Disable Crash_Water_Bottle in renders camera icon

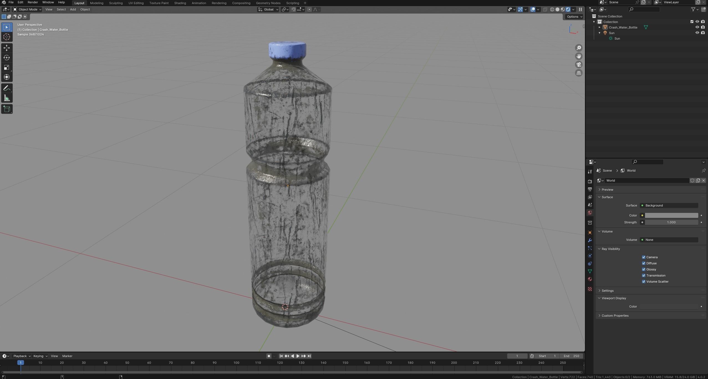tap(703, 27)
